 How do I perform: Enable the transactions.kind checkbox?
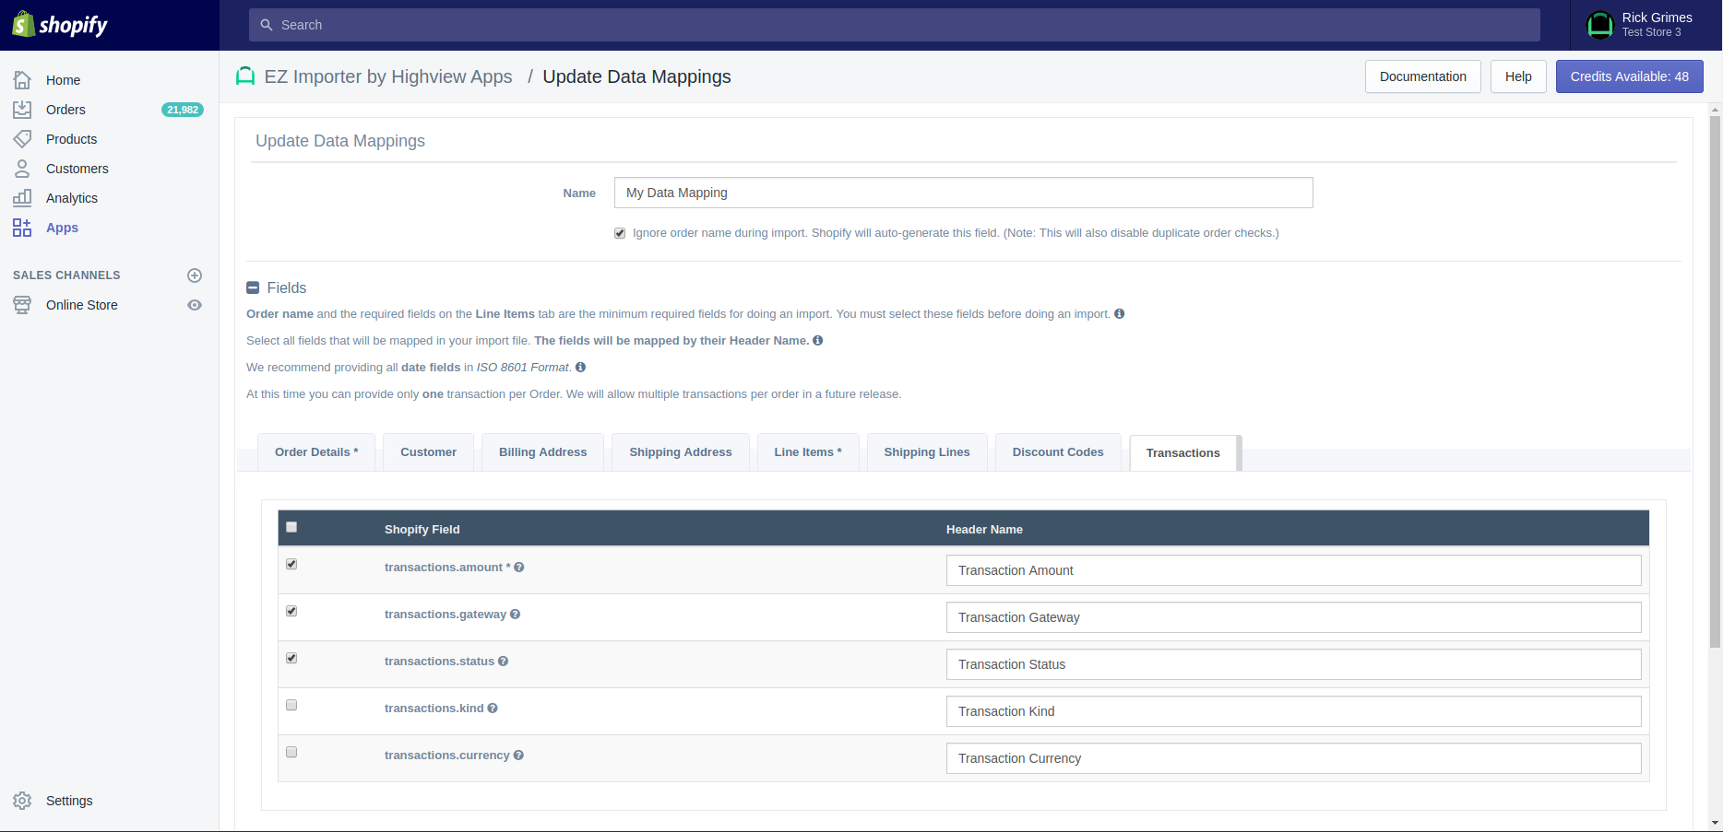coord(291,705)
